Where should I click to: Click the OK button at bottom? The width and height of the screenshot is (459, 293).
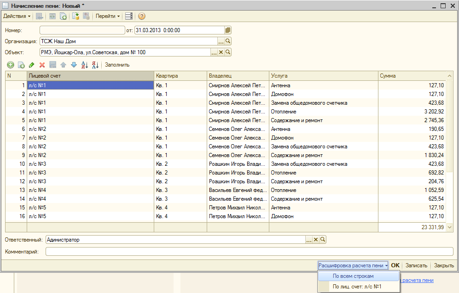[395, 265]
